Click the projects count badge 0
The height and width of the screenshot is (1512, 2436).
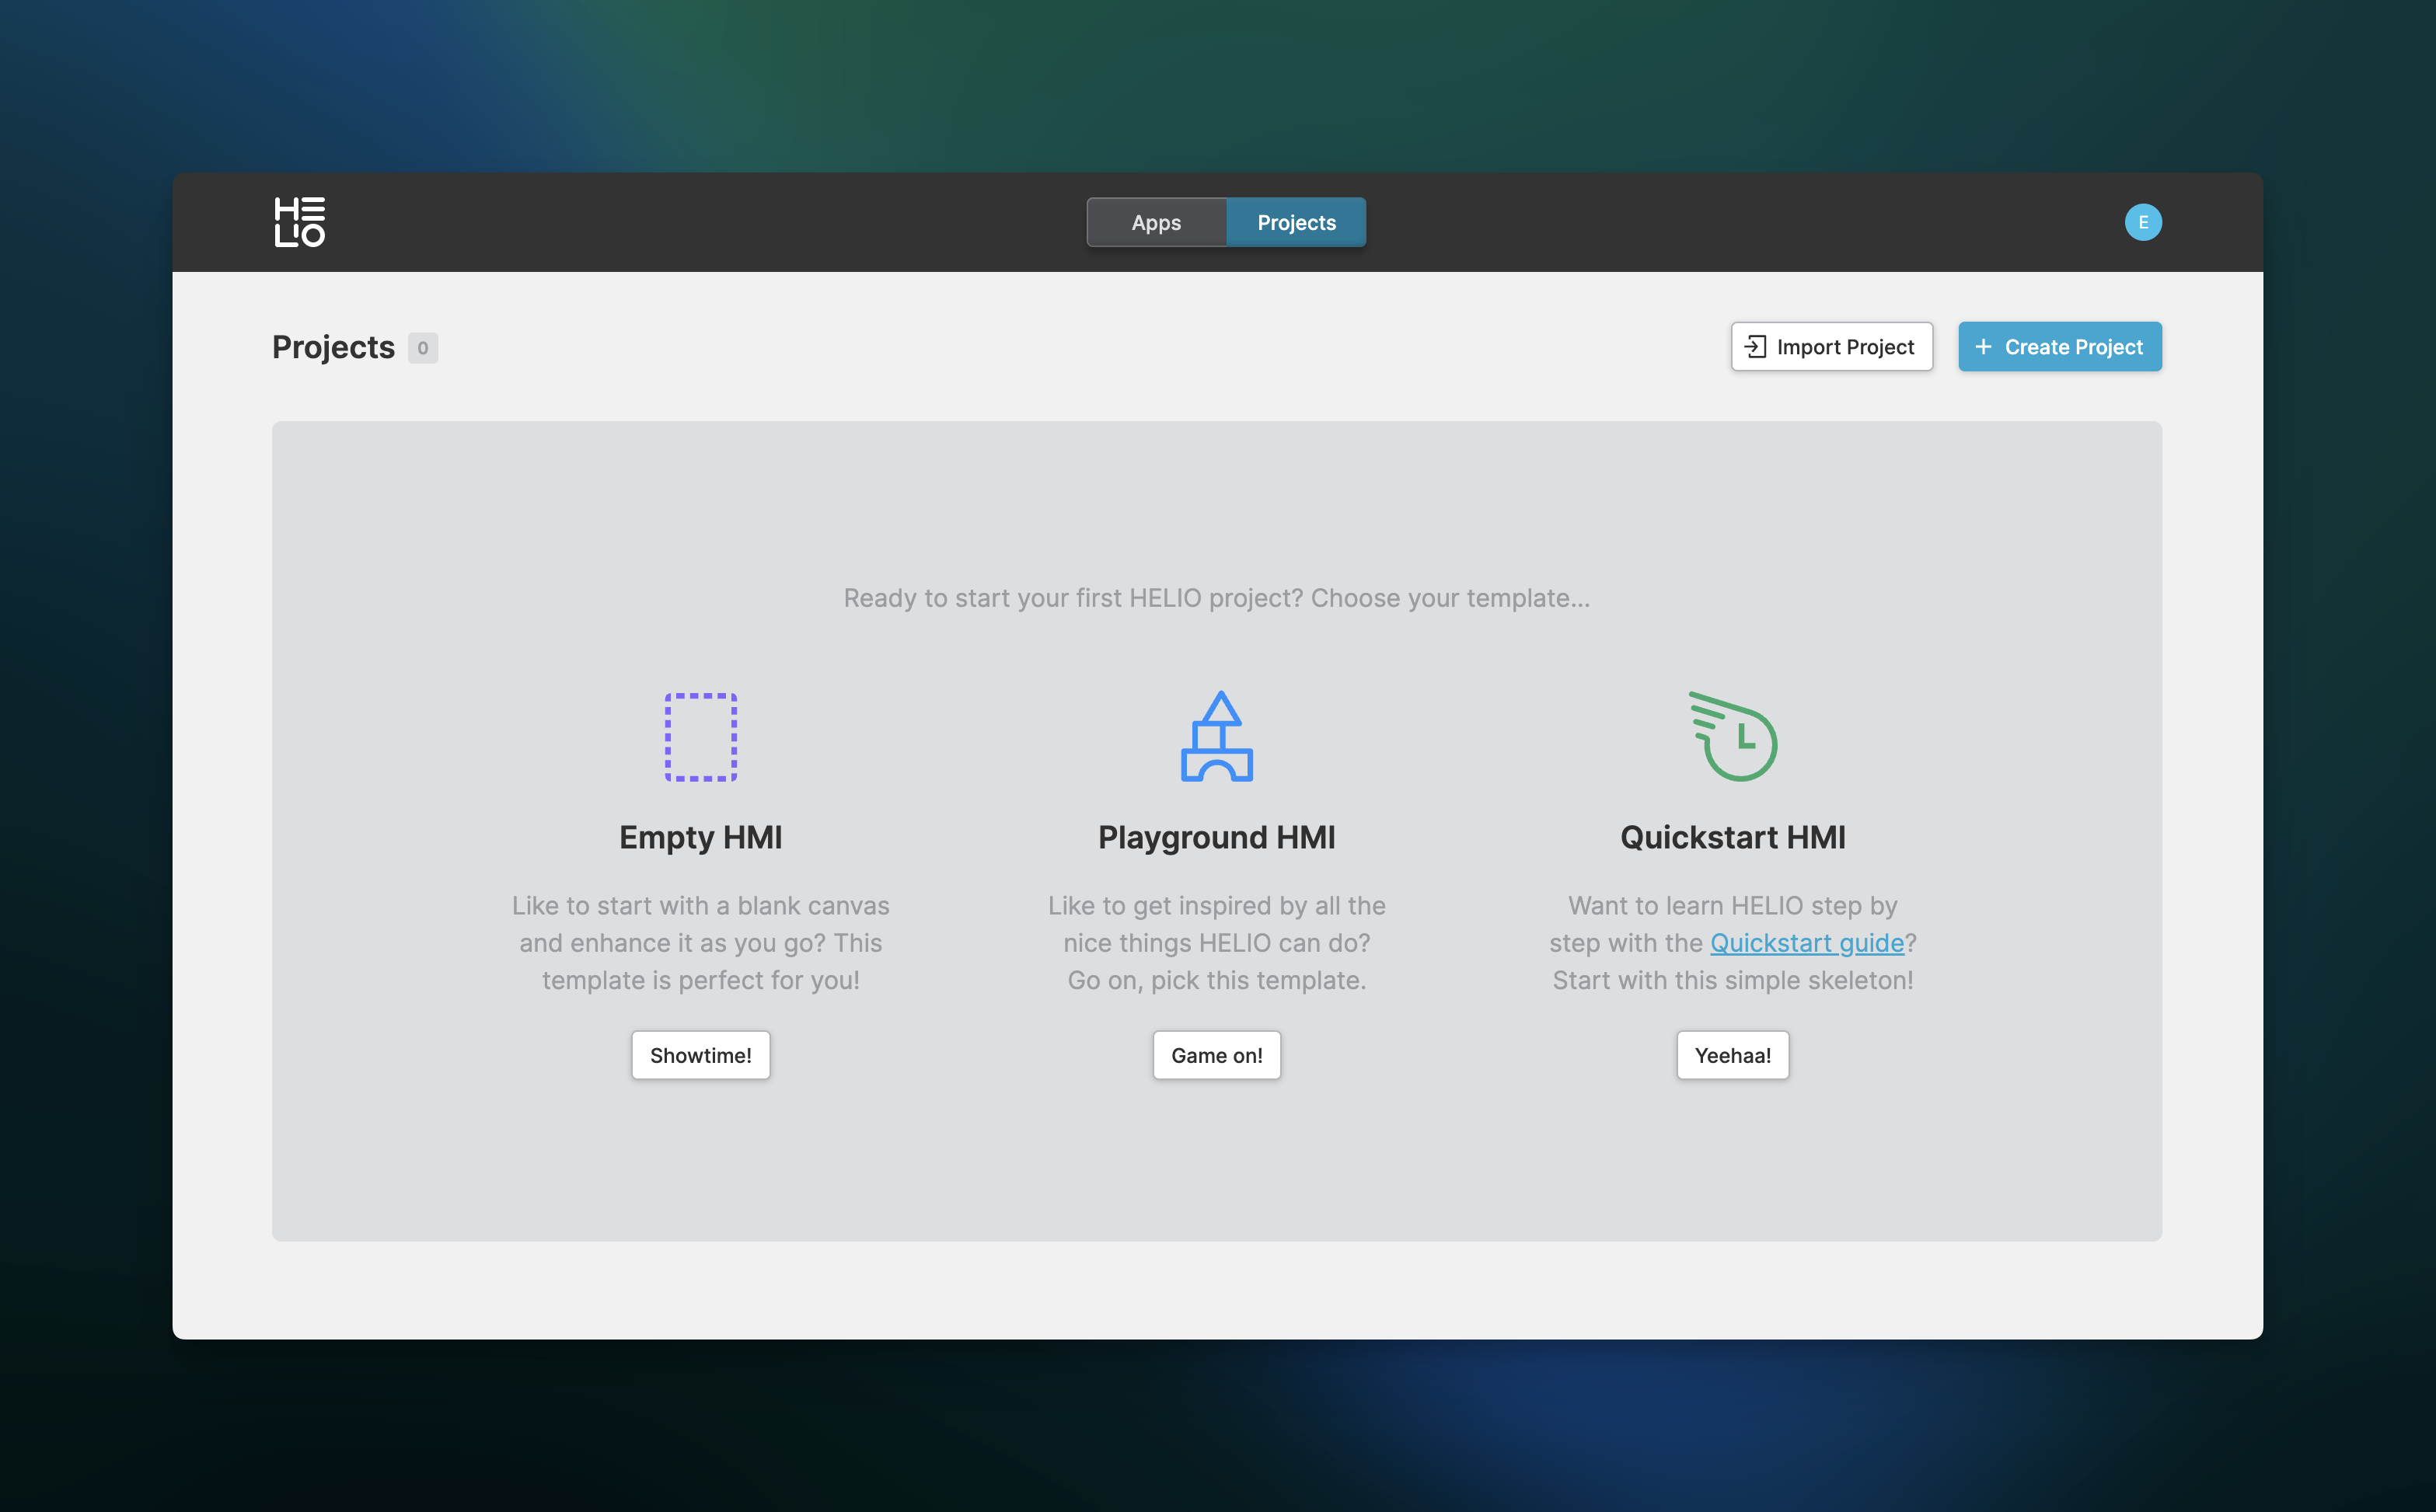[422, 348]
